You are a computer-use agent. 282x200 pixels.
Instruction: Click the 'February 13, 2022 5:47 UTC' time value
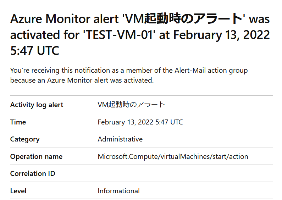click(140, 122)
